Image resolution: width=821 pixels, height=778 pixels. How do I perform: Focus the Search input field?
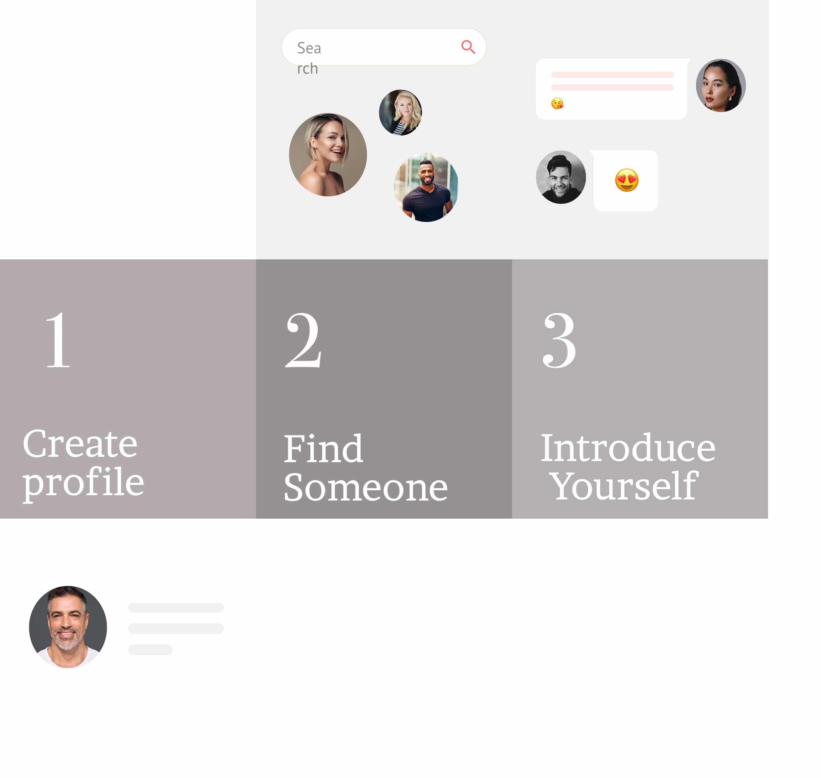(x=373, y=47)
